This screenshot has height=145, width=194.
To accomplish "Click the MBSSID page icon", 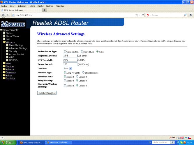I will [x=7, y=60].
